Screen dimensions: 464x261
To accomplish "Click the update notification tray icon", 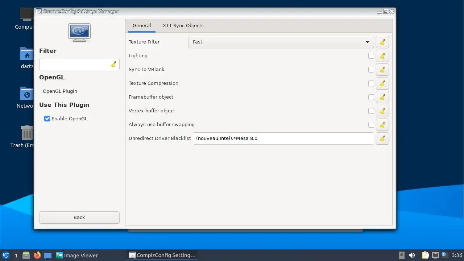I will (444, 255).
